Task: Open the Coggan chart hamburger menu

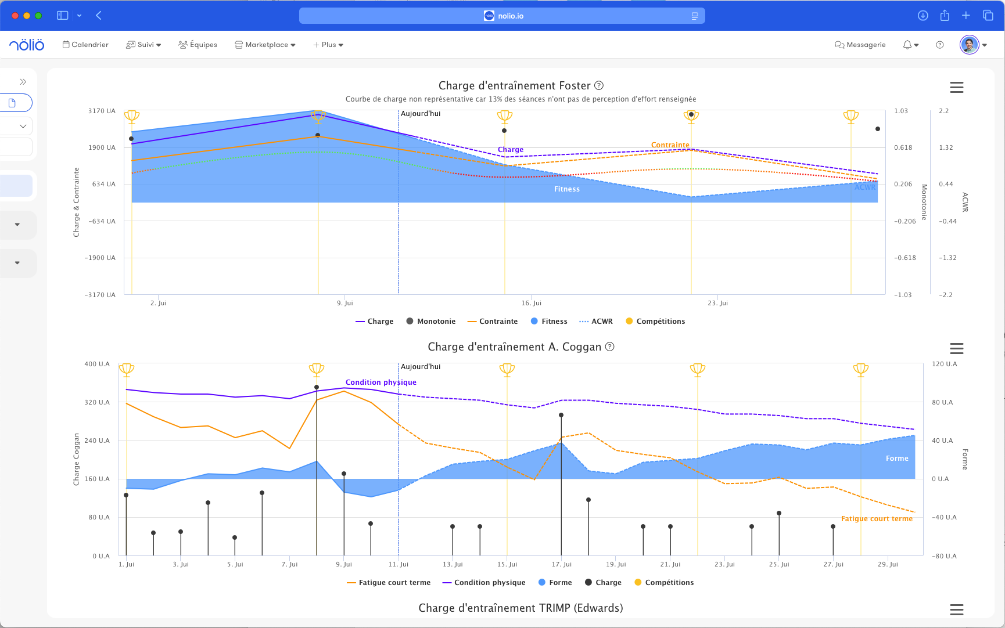Action: point(956,348)
